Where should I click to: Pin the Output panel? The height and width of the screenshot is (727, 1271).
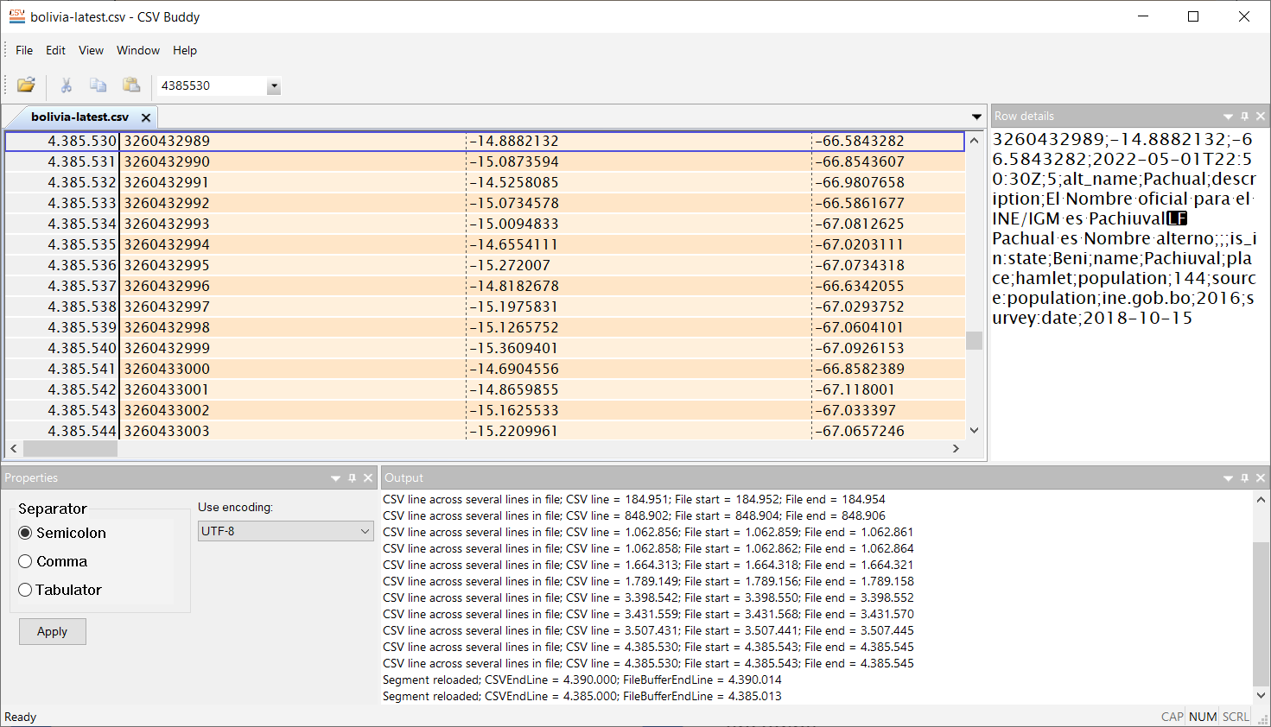click(x=1244, y=477)
